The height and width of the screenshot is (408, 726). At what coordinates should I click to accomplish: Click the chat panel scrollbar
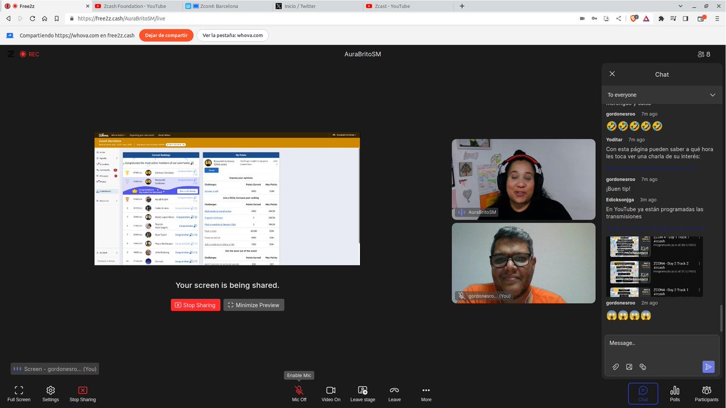pyautogui.click(x=721, y=319)
